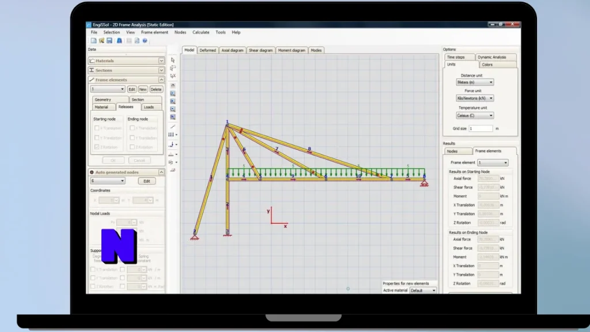The image size is (590, 332).
Task: Open the auto generated node dropdown
Action: 108,181
